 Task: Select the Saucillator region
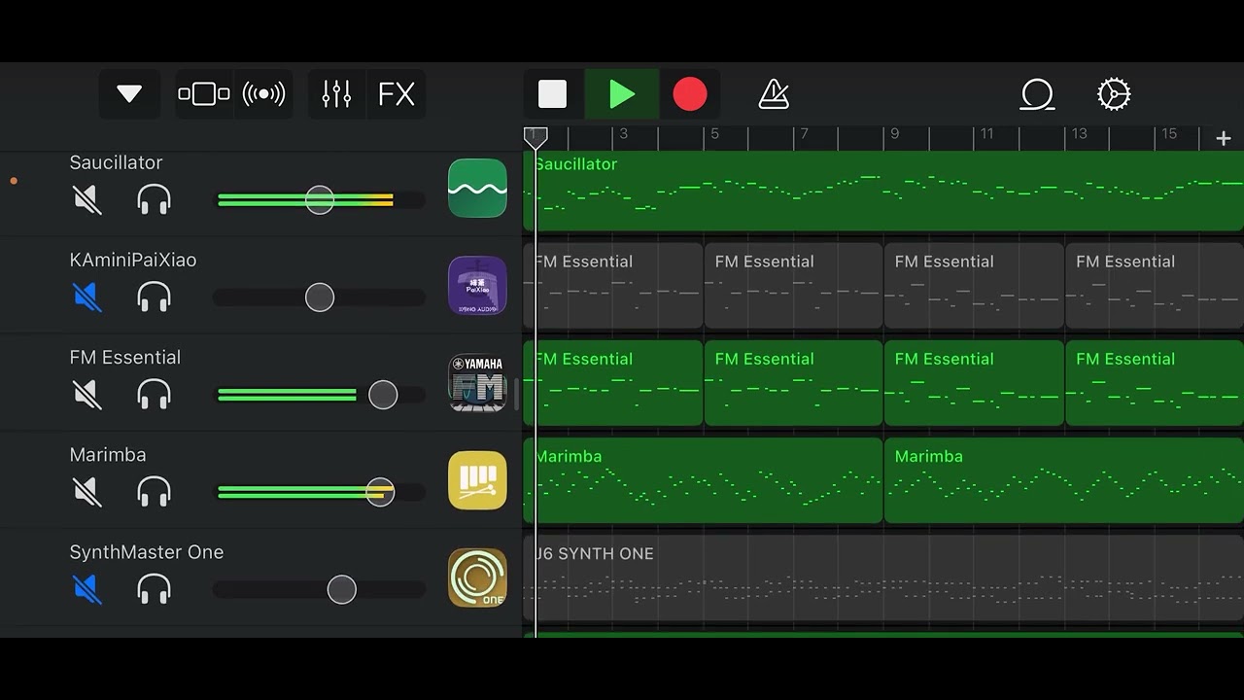[x=883, y=191]
